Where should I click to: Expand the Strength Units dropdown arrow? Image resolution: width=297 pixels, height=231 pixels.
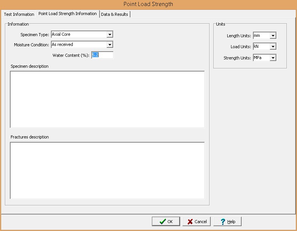pyautogui.click(x=273, y=58)
